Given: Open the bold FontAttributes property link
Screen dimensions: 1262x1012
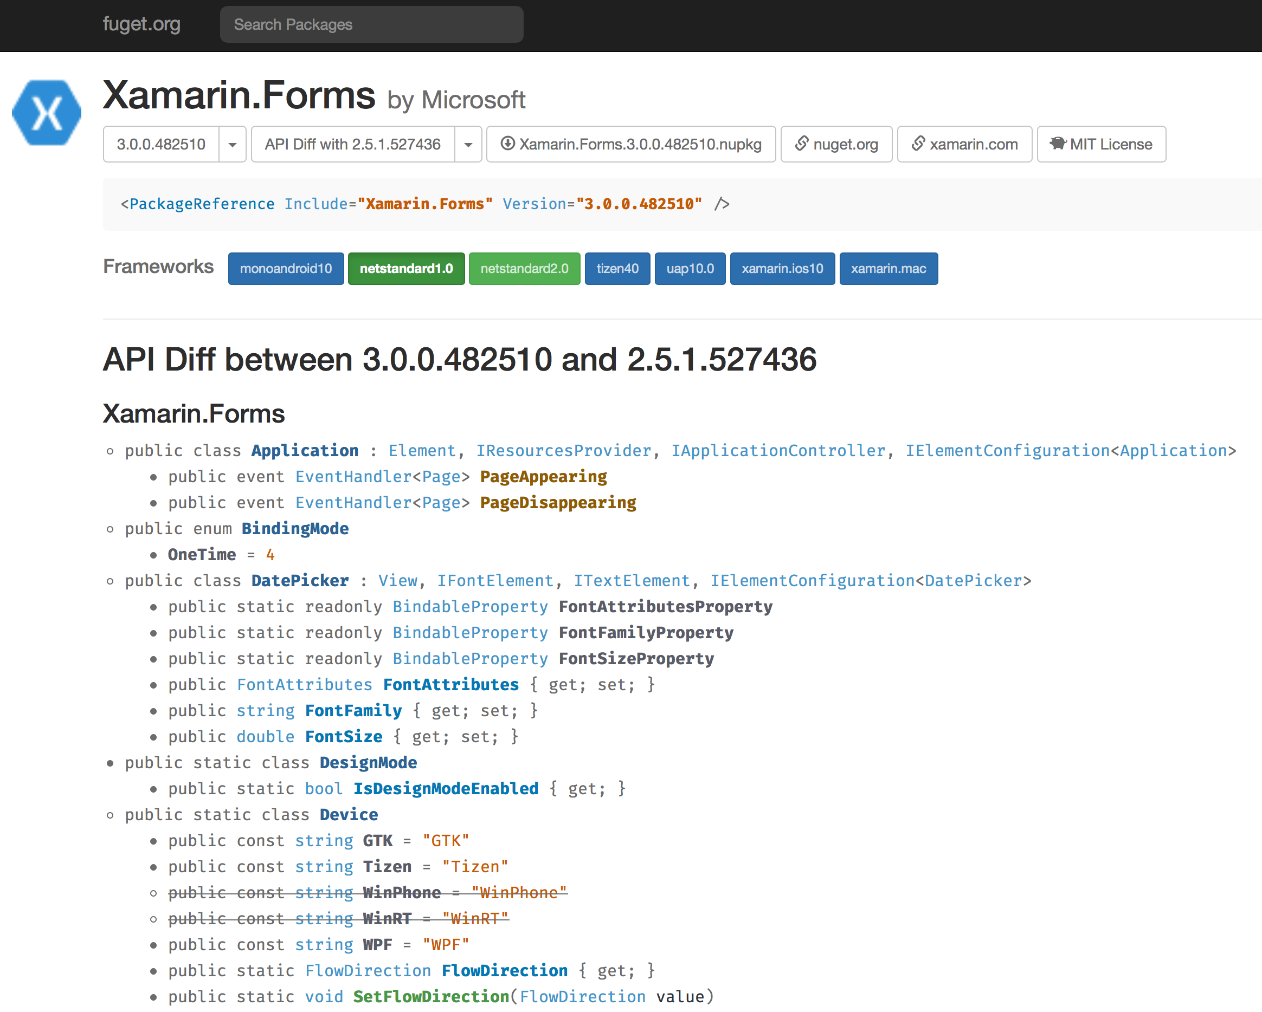Looking at the screenshot, I should 452,684.
